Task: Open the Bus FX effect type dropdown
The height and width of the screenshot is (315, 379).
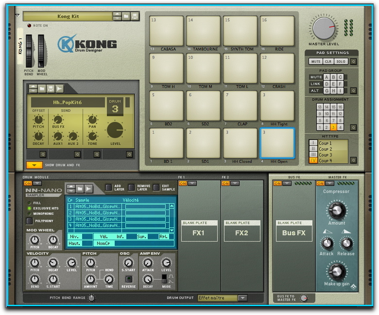Action: coord(287,183)
